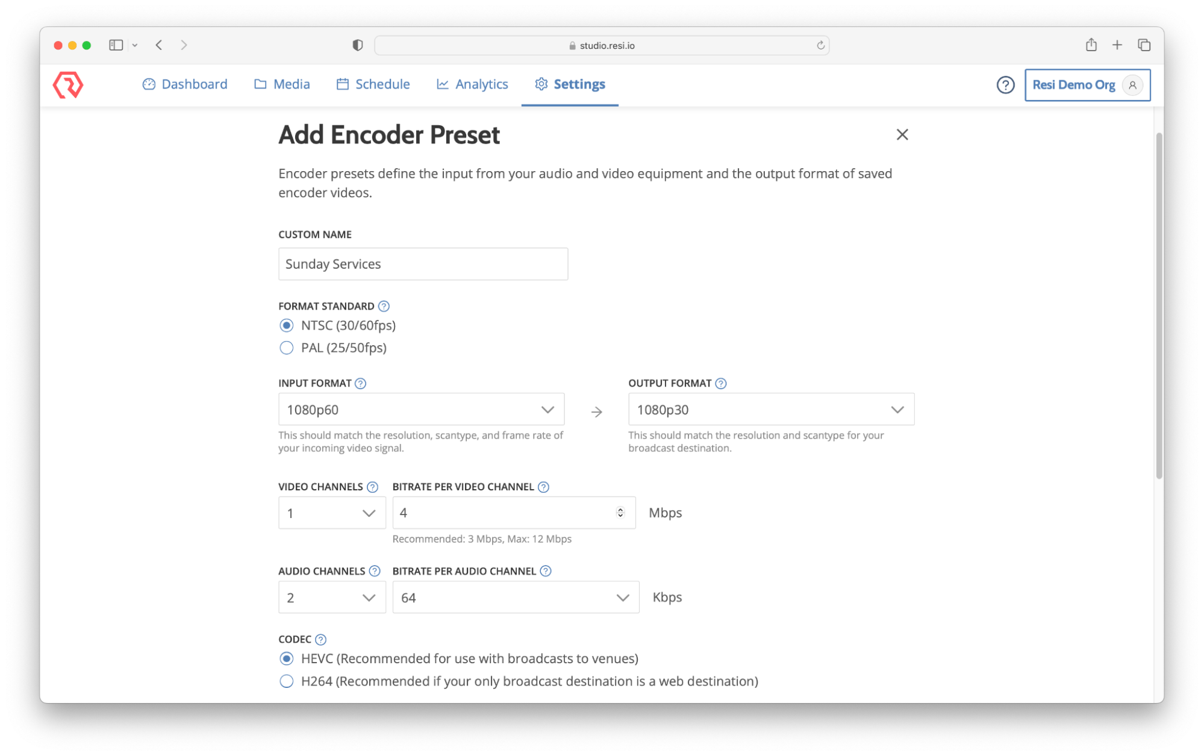Click the privacy shield icon
1204x756 pixels.
[x=357, y=45]
